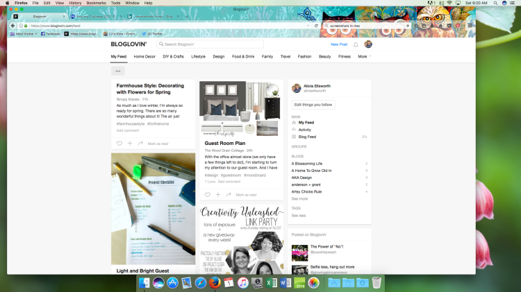Click Edit things you follow button
521x292 pixels.
pos(313,105)
